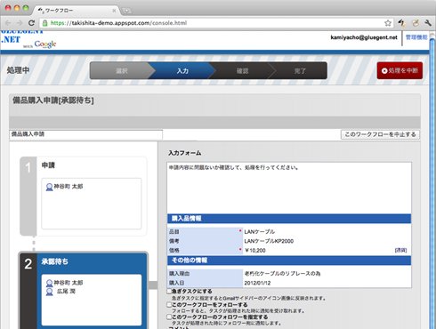Click the 購入品情報 section header

289,219
